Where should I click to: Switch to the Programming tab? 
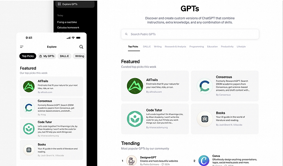[x=196, y=47]
